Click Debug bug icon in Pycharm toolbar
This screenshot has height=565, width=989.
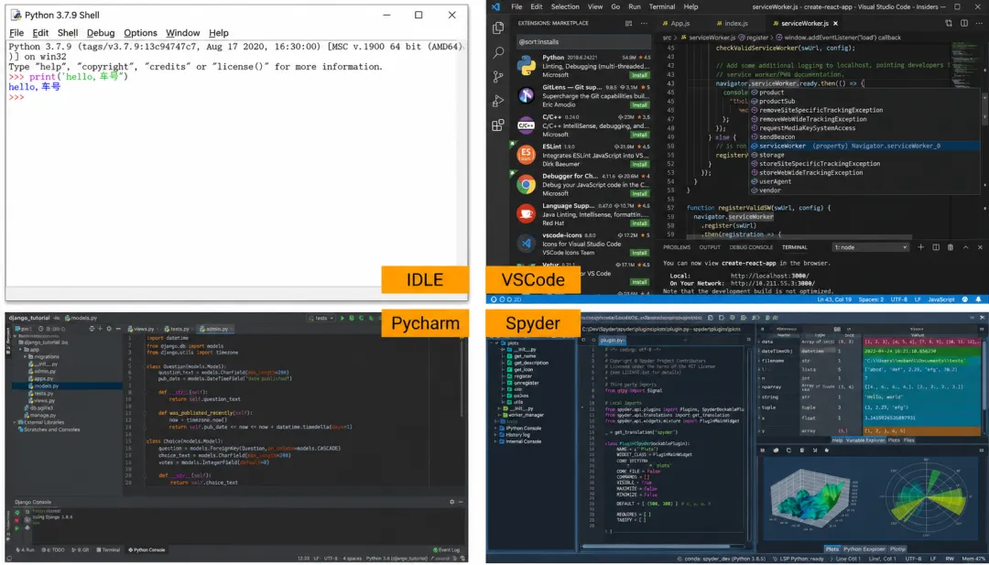(352, 319)
